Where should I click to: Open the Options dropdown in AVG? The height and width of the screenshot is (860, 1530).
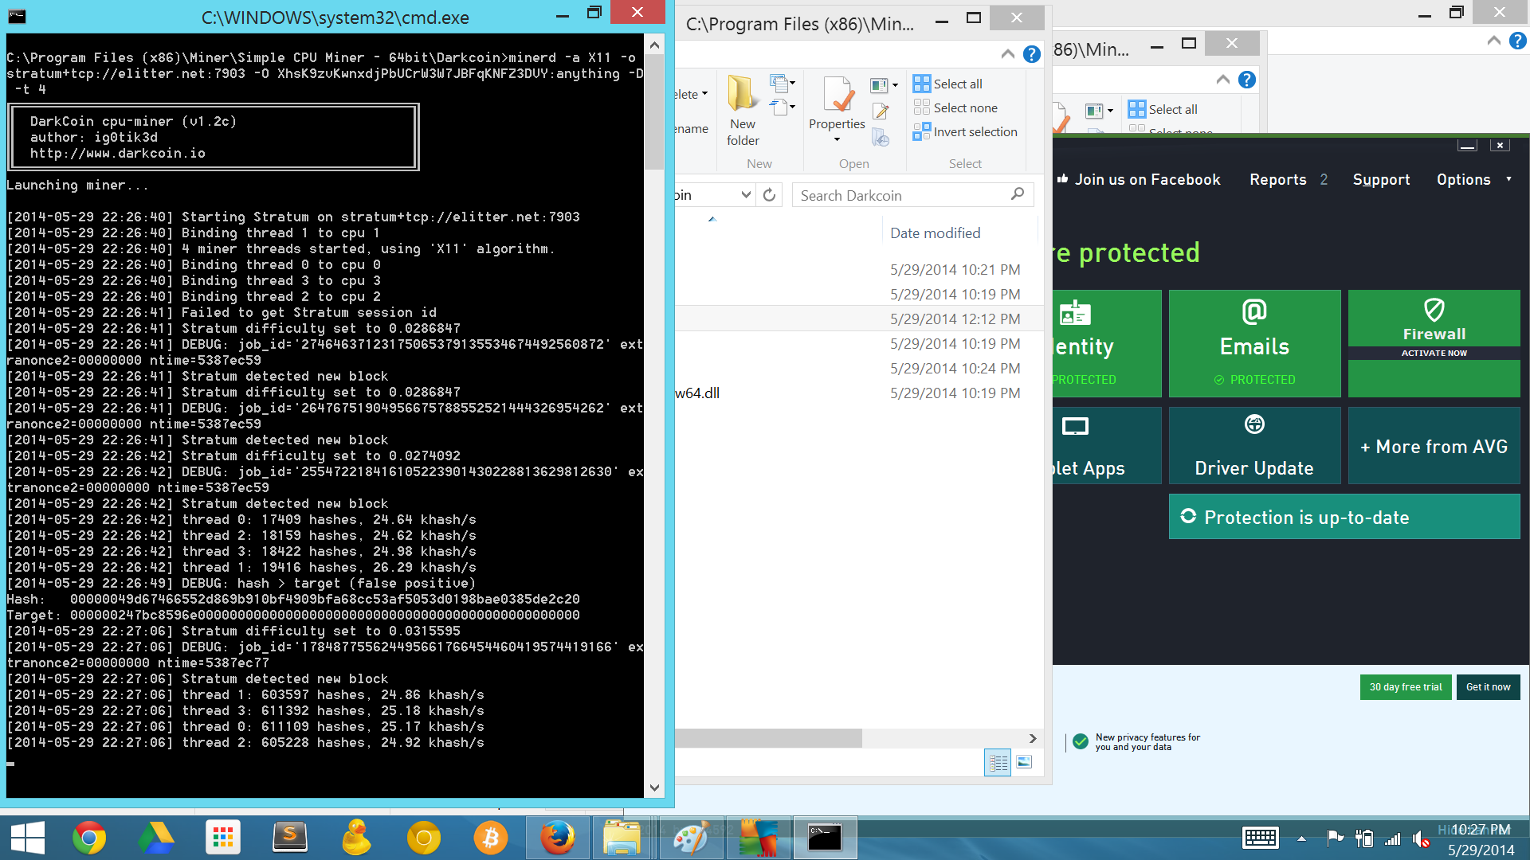click(1473, 179)
